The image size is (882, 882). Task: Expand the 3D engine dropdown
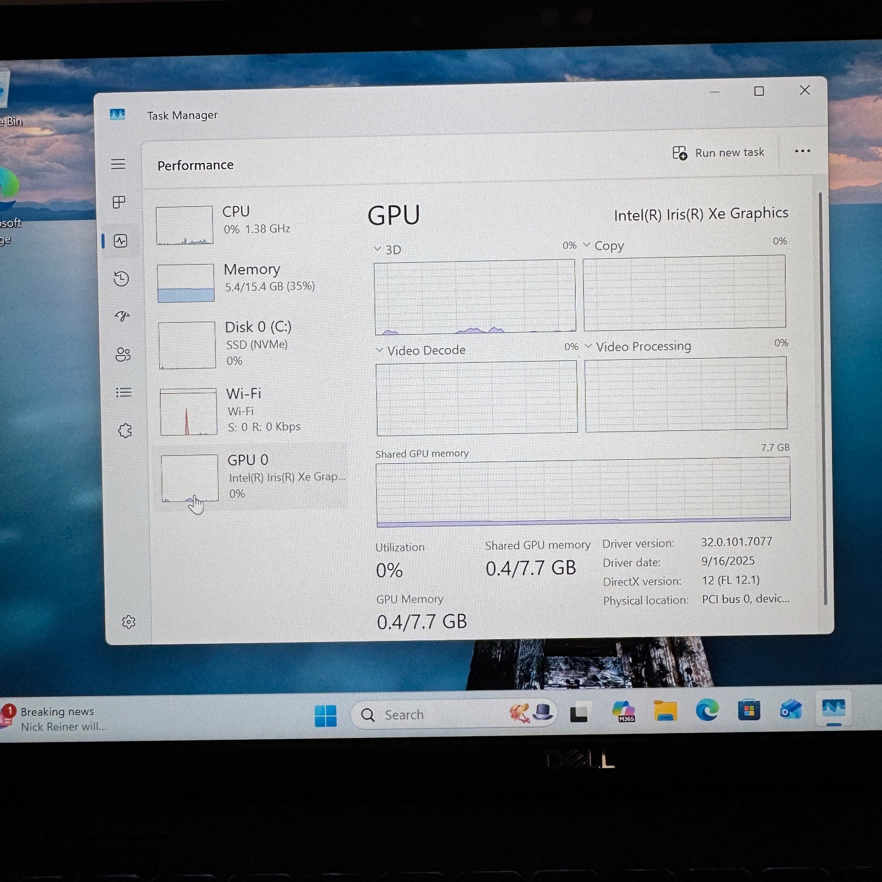387,249
